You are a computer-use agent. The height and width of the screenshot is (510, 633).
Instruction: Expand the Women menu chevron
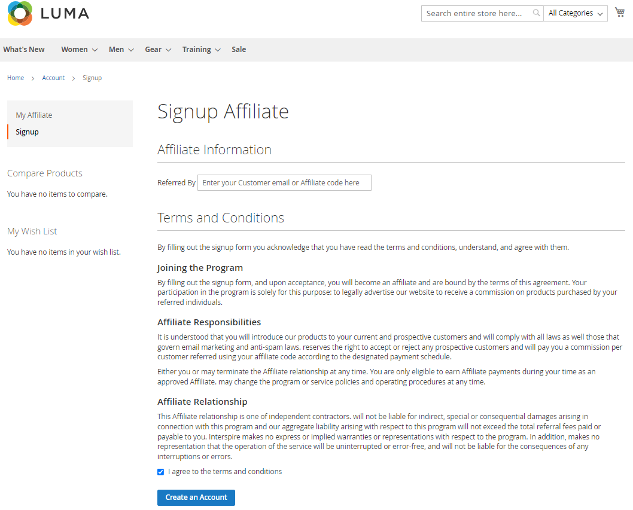tap(95, 50)
